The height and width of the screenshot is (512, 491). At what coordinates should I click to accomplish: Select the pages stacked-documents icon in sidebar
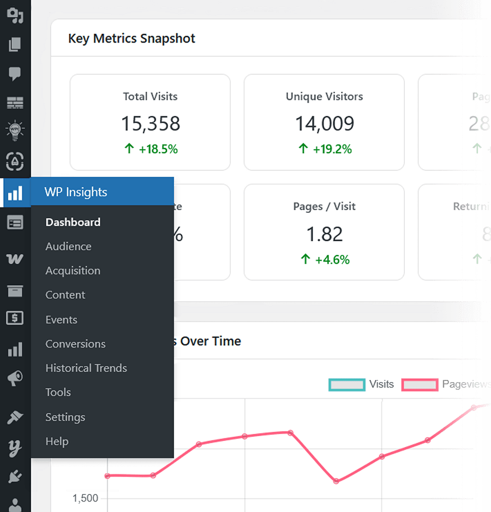15,44
